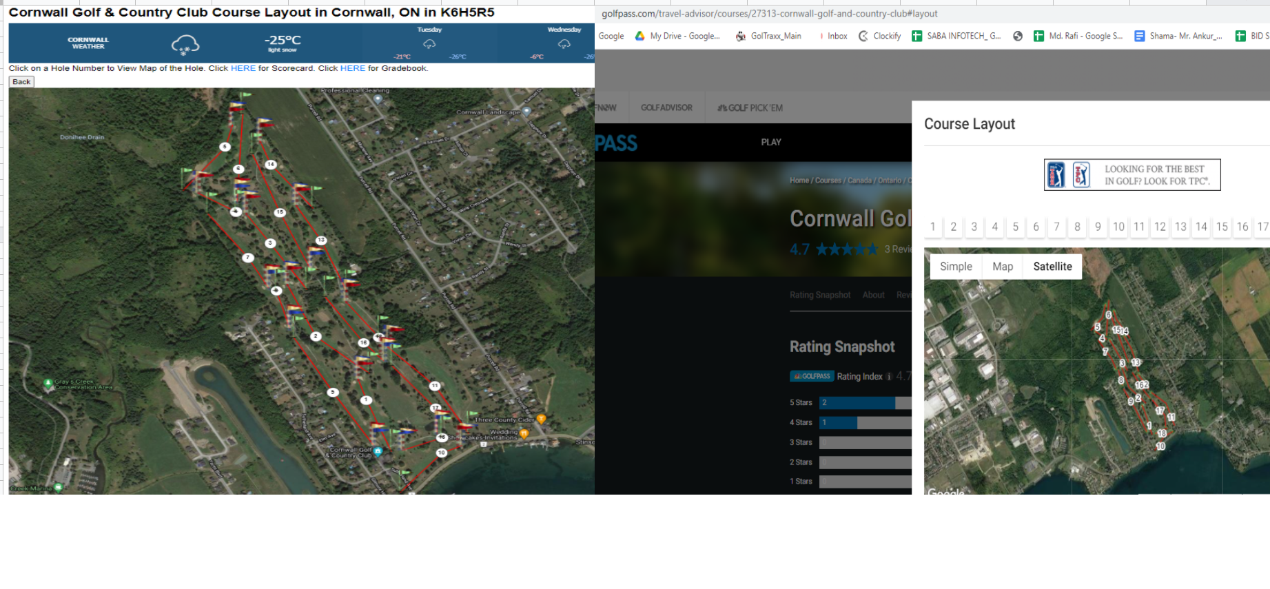Select hole 6 marker on left course map
The width and height of the screenshot is (1270, 589).
pos(238,169)
